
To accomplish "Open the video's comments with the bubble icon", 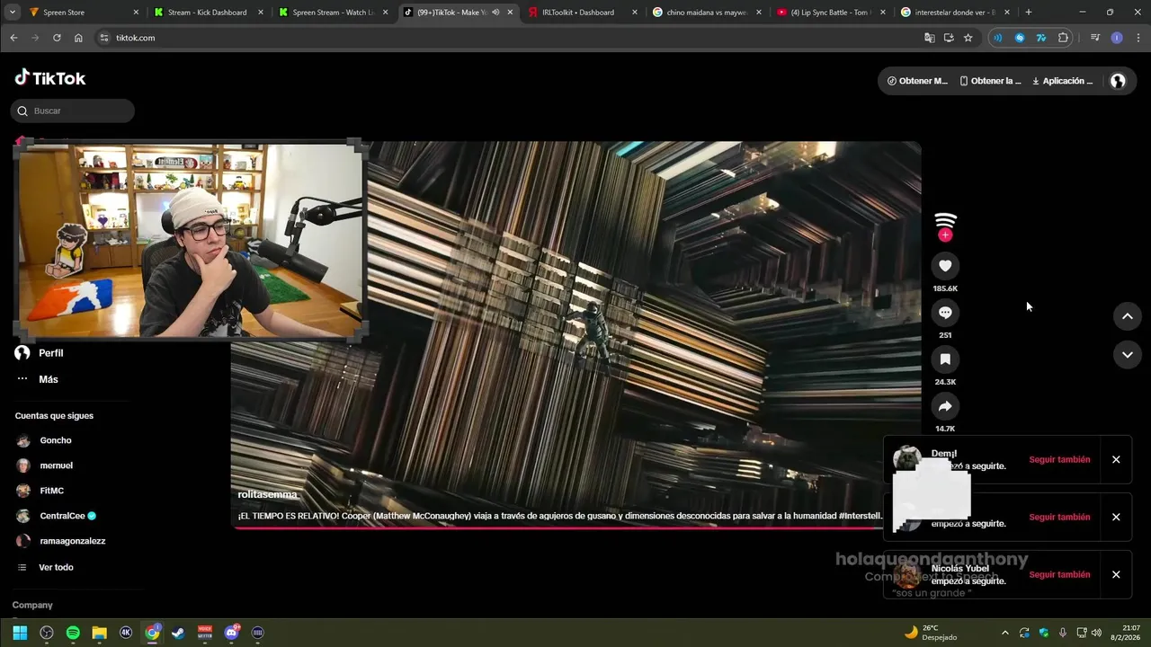I will coord(945,313).
